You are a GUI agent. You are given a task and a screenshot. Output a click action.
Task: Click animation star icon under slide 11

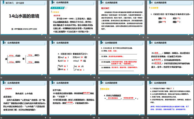coord(99,118)
